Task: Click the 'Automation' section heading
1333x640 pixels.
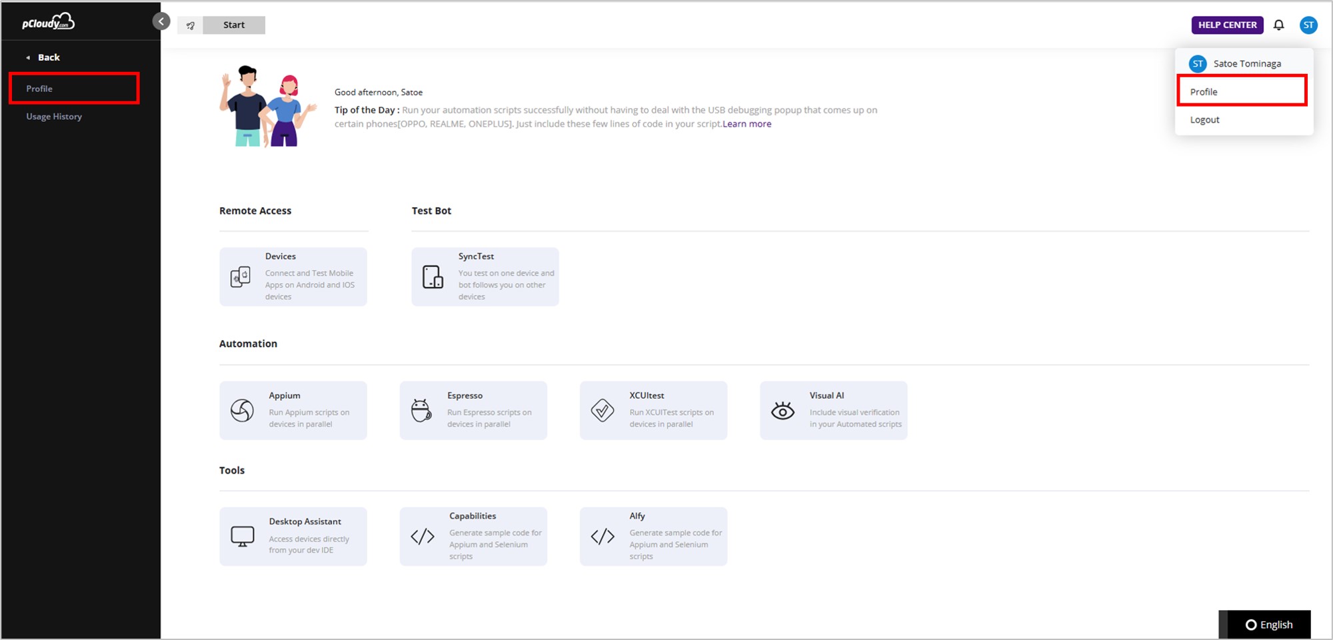Action: [x=248, y=344]
